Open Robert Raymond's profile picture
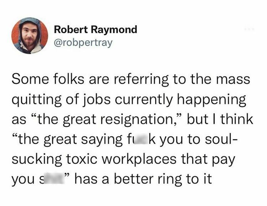Image resolution: width=267 pixels, height=206 pixels. (x=30, y=36)
